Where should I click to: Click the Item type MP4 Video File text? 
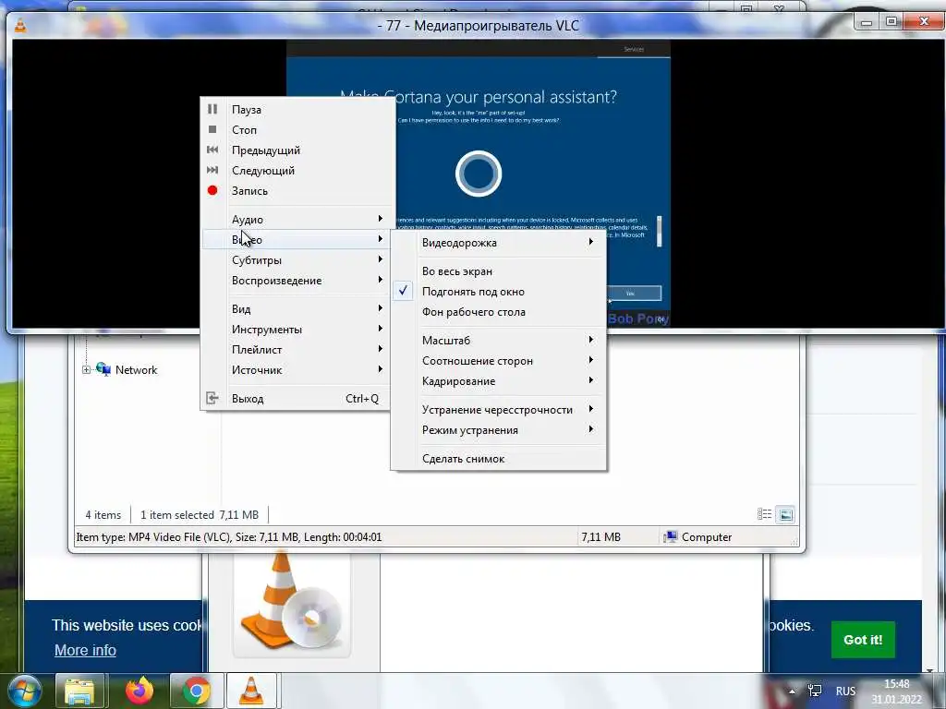(229, 536)
